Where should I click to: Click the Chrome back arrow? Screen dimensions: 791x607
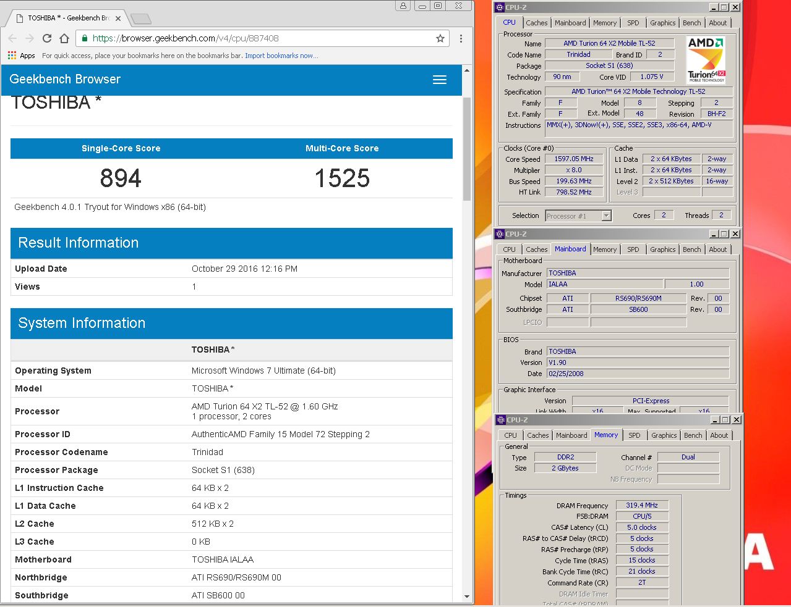point(12,38)
